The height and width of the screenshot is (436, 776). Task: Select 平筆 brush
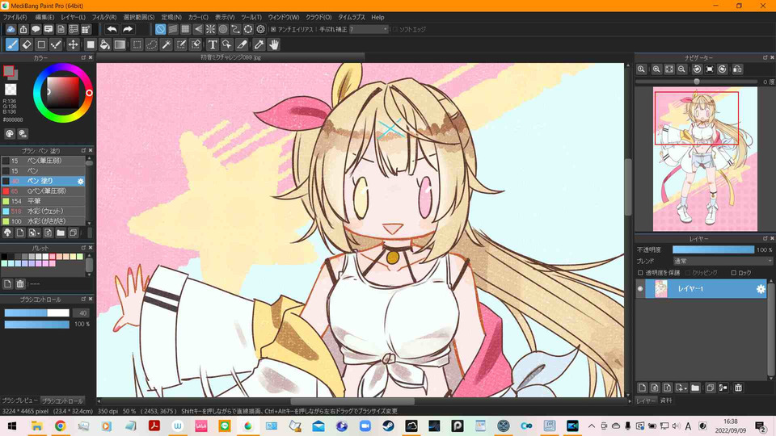43,201
